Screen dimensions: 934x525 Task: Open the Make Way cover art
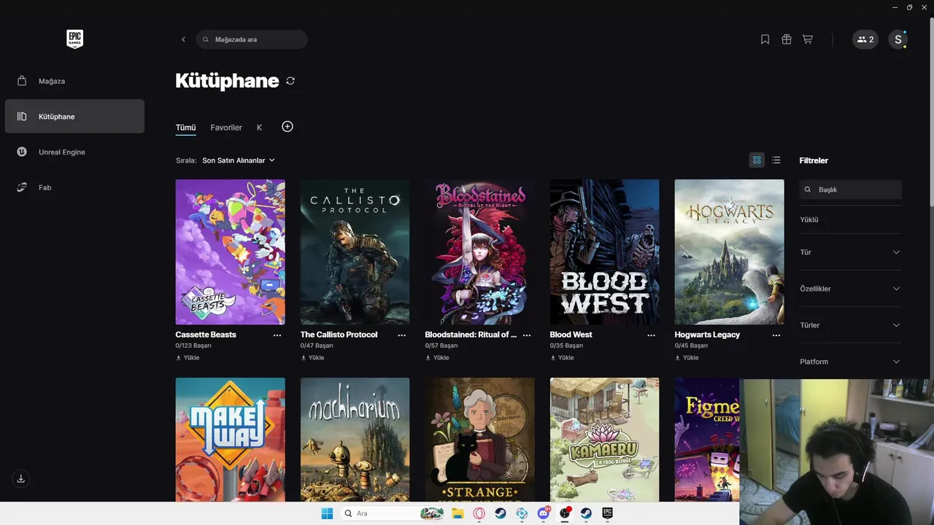pos(231,440)
